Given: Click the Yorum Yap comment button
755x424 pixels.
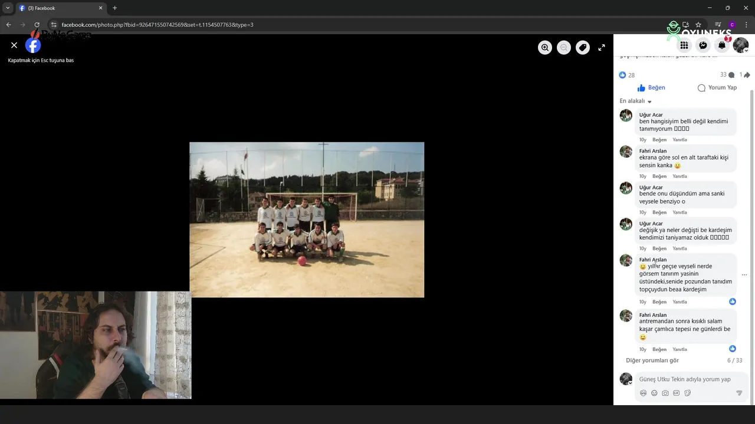Looking at the screenshot, I should pyautogui.click(x=717, y=88).
